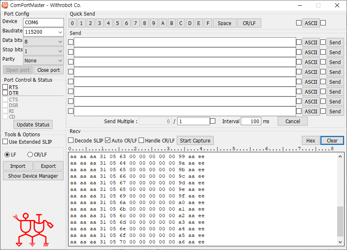Click the received line ending a6 aa ee
347x250 pixels.
click(x=137, y=242)
